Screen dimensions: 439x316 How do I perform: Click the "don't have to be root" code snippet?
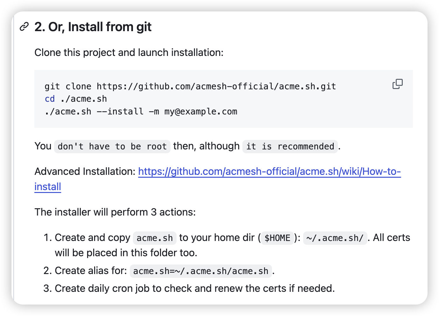tap(112, 147)
